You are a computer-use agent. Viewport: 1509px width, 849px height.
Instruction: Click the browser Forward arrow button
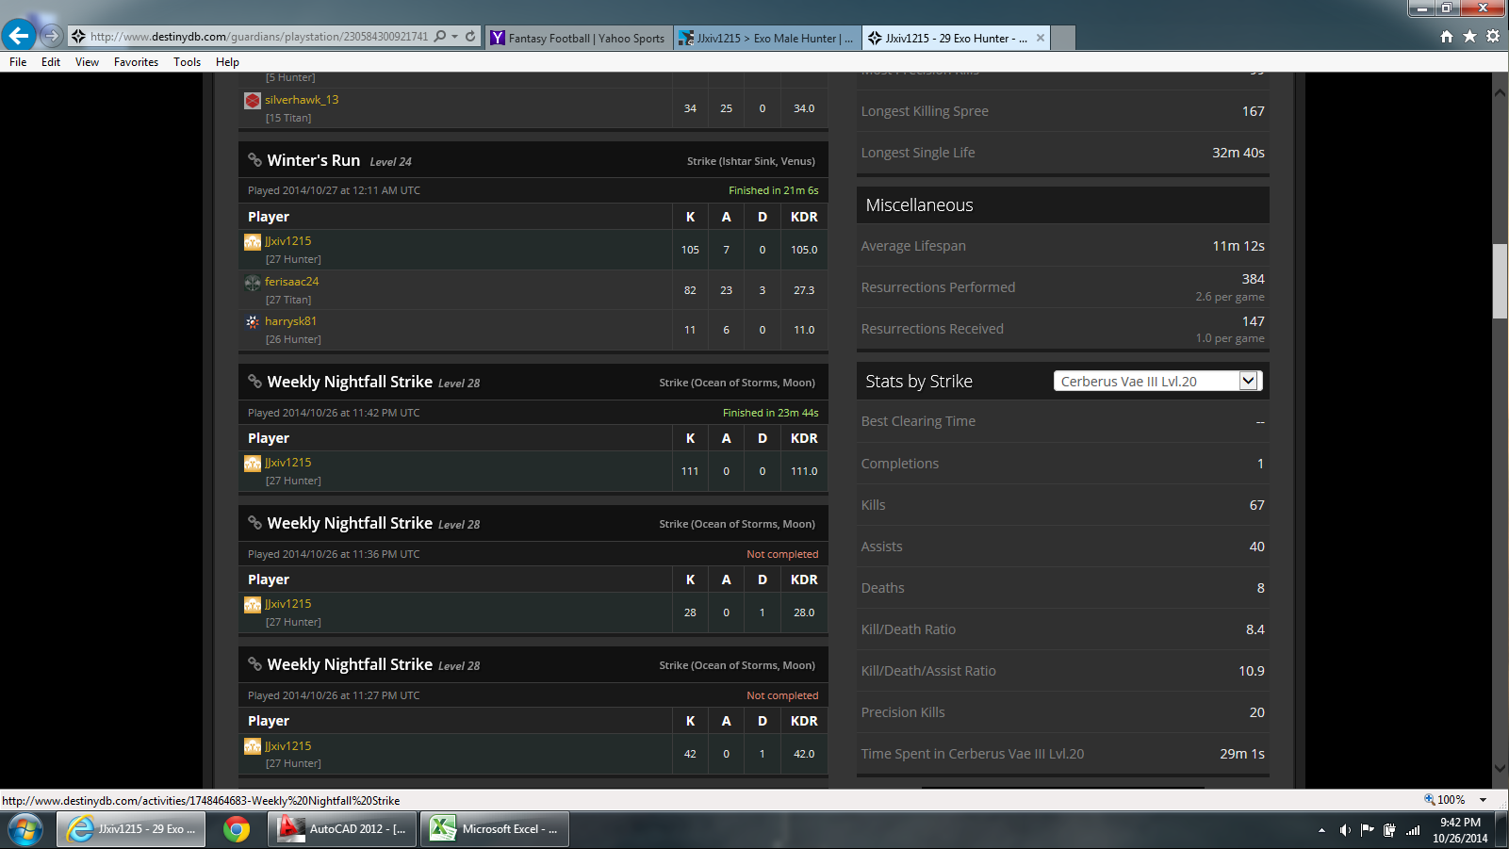[x=52, y=36]
